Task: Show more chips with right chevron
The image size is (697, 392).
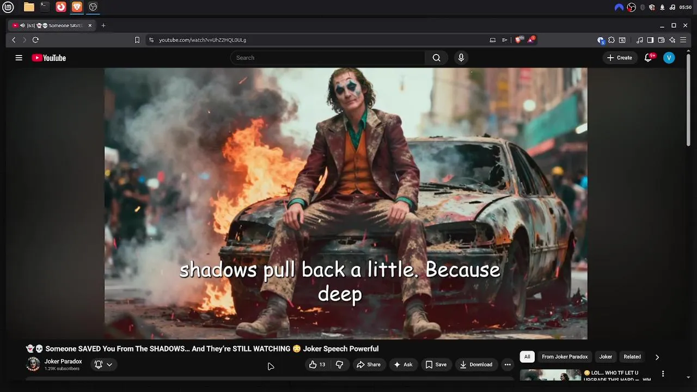Action: pyautogui.click(x=657, y=357)
